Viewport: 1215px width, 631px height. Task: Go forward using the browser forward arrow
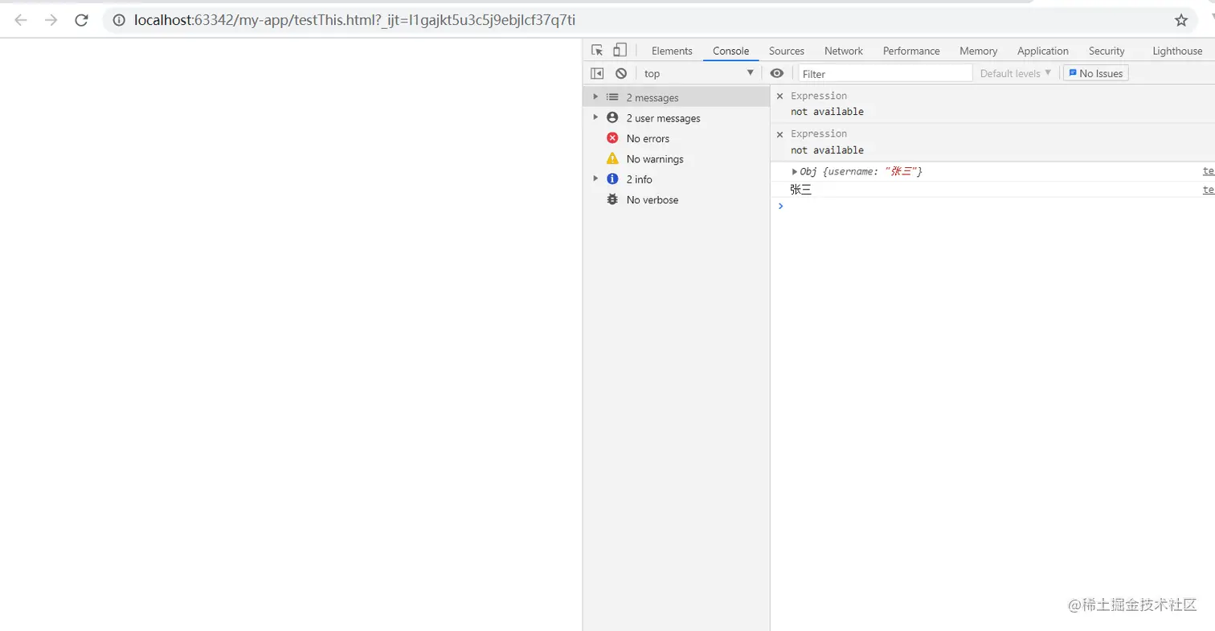coord(51,20)
